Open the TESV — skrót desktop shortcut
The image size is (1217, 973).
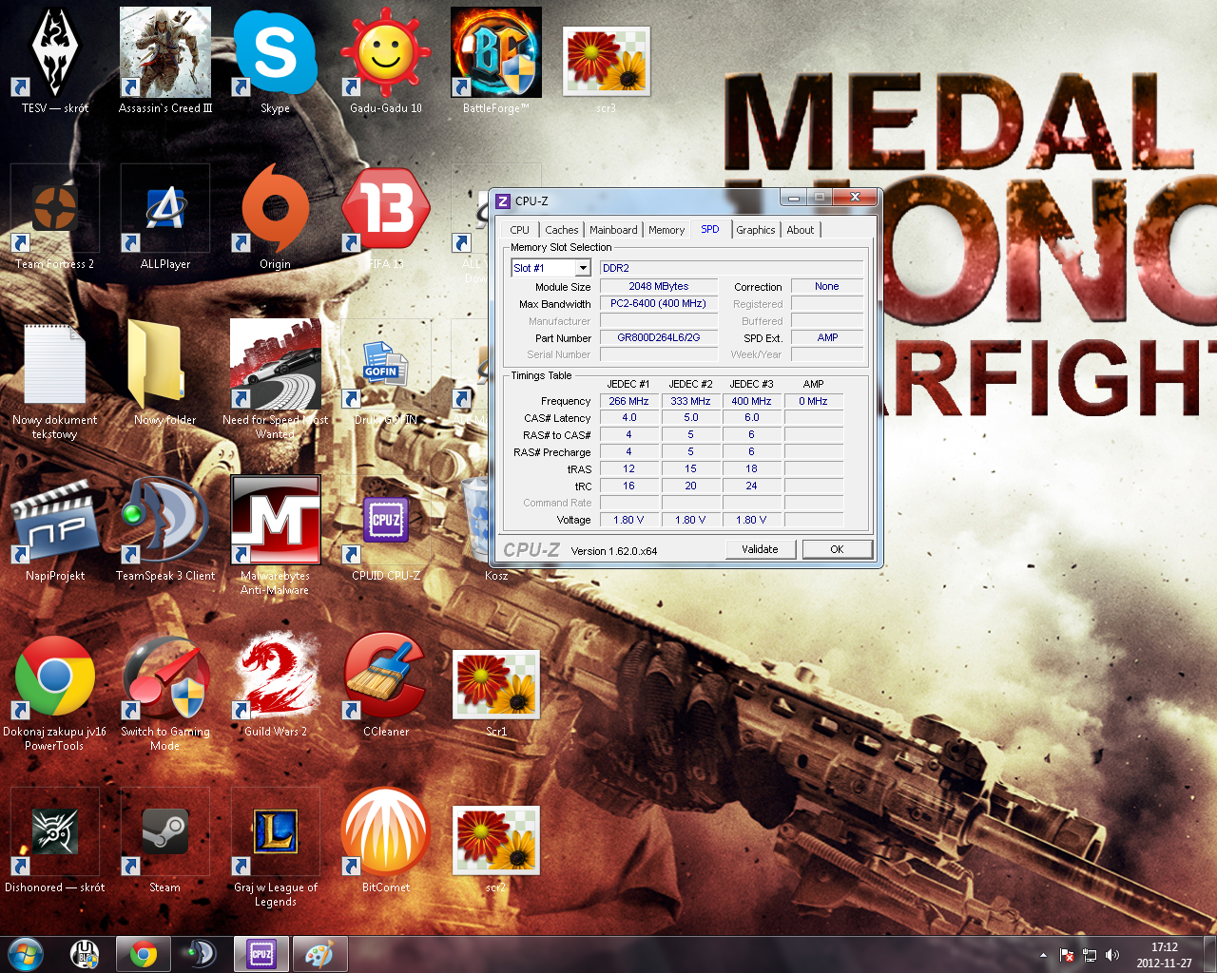tap(55, 60)
